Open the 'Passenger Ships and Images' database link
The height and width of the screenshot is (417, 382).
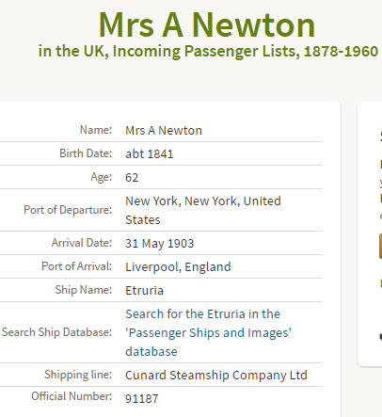pyautogui.click(x=208, y=332)
